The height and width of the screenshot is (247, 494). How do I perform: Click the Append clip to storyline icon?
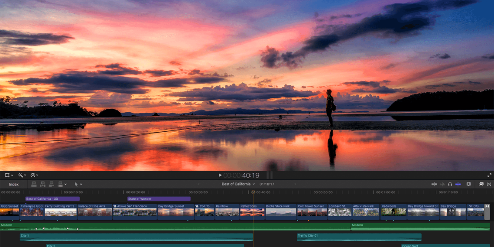(52, 184)
